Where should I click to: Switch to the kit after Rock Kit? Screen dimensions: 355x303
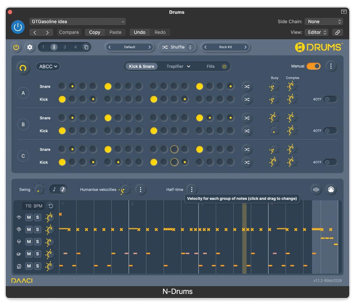coord(245,47)
